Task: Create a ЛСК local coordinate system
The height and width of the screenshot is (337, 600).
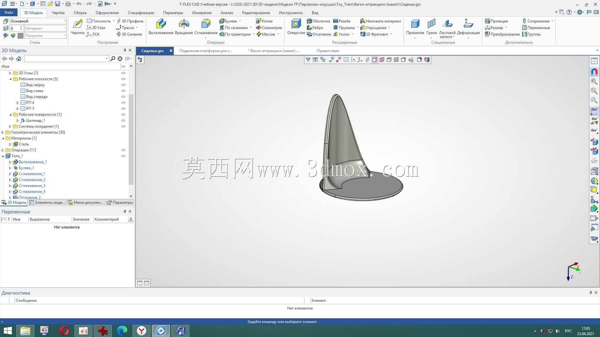Action: coord(93,34)
